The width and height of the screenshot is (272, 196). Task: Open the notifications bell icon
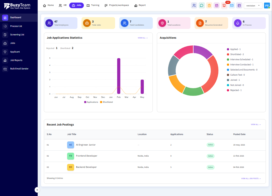(x=224, y=6)
